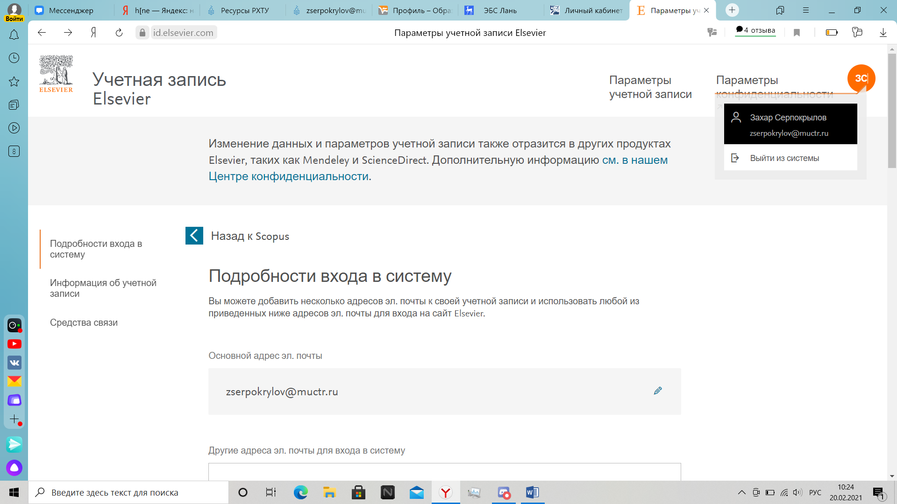897x504 pixels.
Task: Click the orange ЗС user avatar
Action: click(861, 78)
